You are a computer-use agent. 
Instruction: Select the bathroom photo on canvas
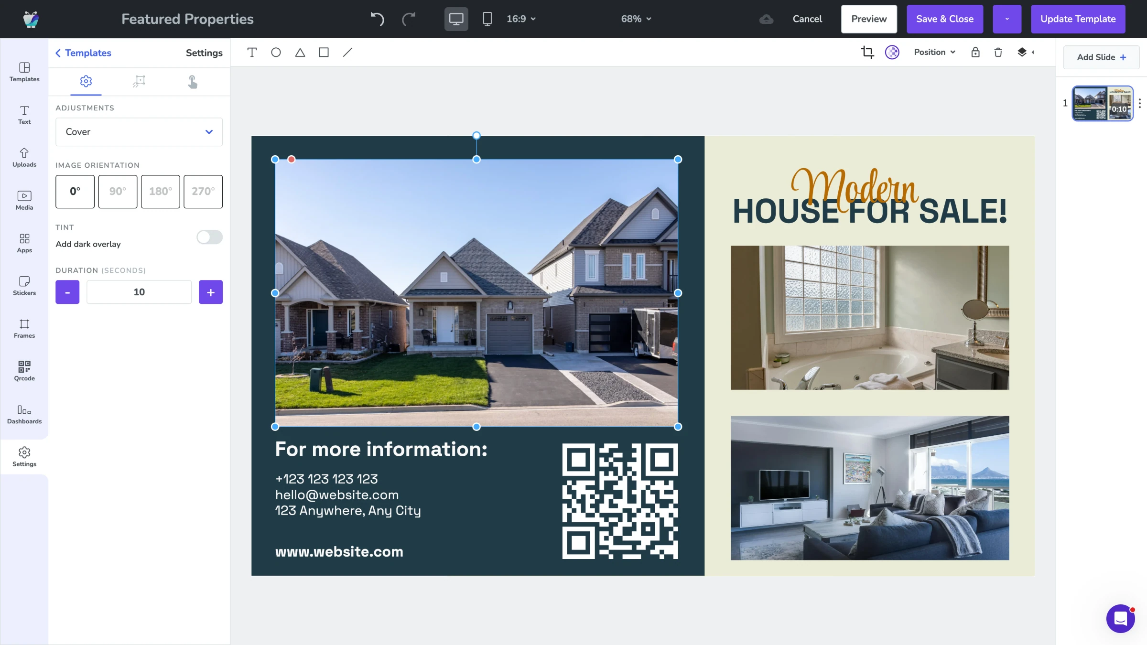870,318
